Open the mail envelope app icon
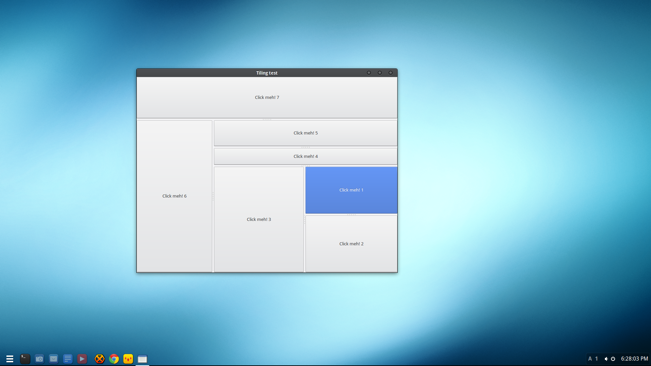The width and height of the screenshot is (651, 366). pos(54,359)
